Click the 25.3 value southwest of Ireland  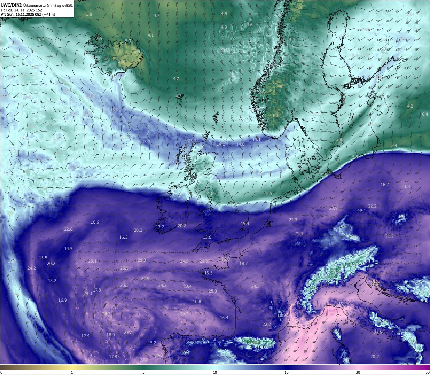[142, 260]
